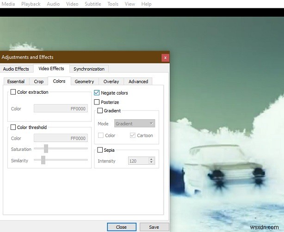Enable the Color threshold checkbox
284x232 pixels.
pyautogui.click(x=13, y=127)
